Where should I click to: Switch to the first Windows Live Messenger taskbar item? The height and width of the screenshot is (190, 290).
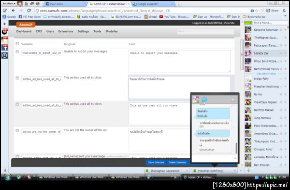(55, 177)
